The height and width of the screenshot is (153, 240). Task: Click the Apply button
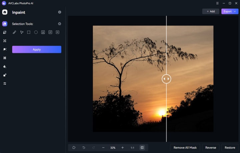(x=37, y=50)
